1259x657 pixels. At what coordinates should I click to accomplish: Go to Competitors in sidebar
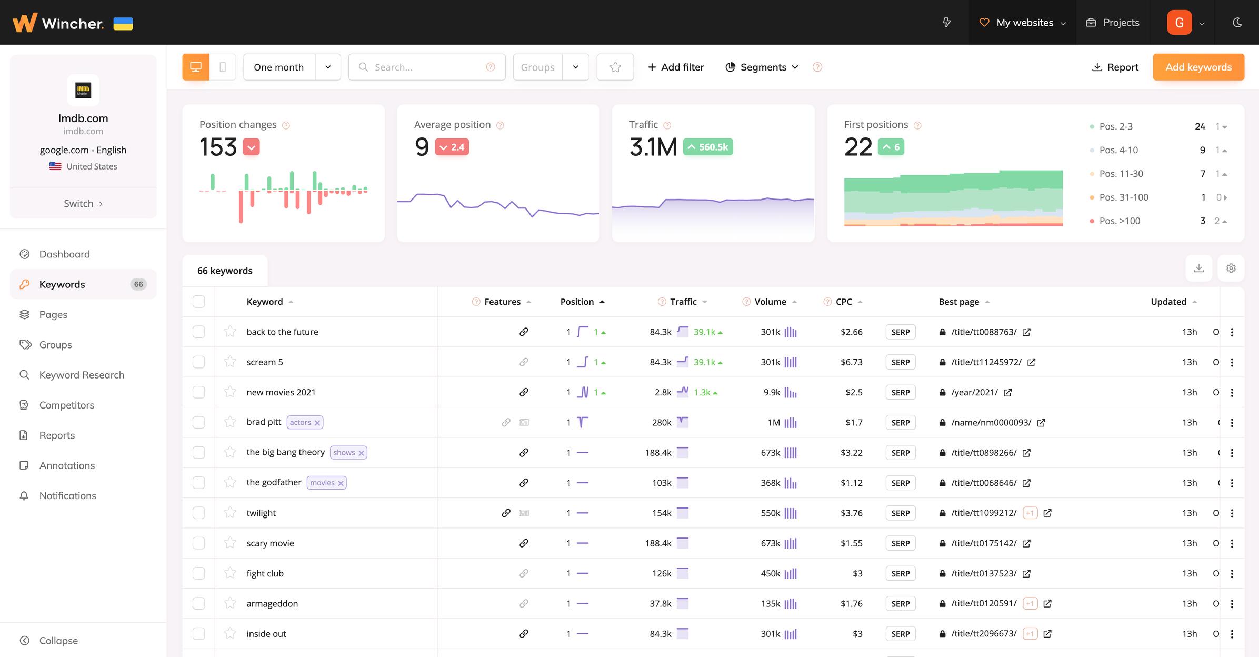(x=66, y=405)
